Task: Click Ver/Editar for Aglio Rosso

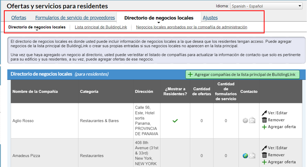Action: coord(277,113)
